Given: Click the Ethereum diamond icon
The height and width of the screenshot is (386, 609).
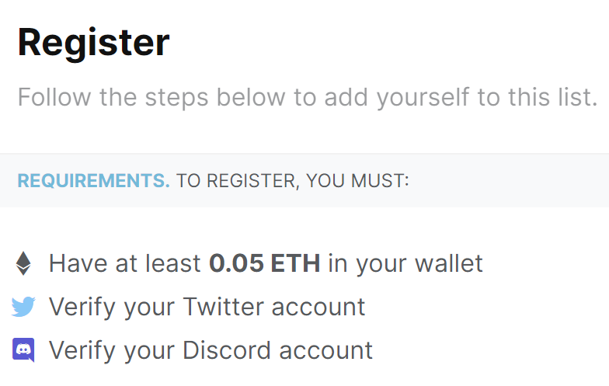Looking at the screenshot, I should click(23, 264).
